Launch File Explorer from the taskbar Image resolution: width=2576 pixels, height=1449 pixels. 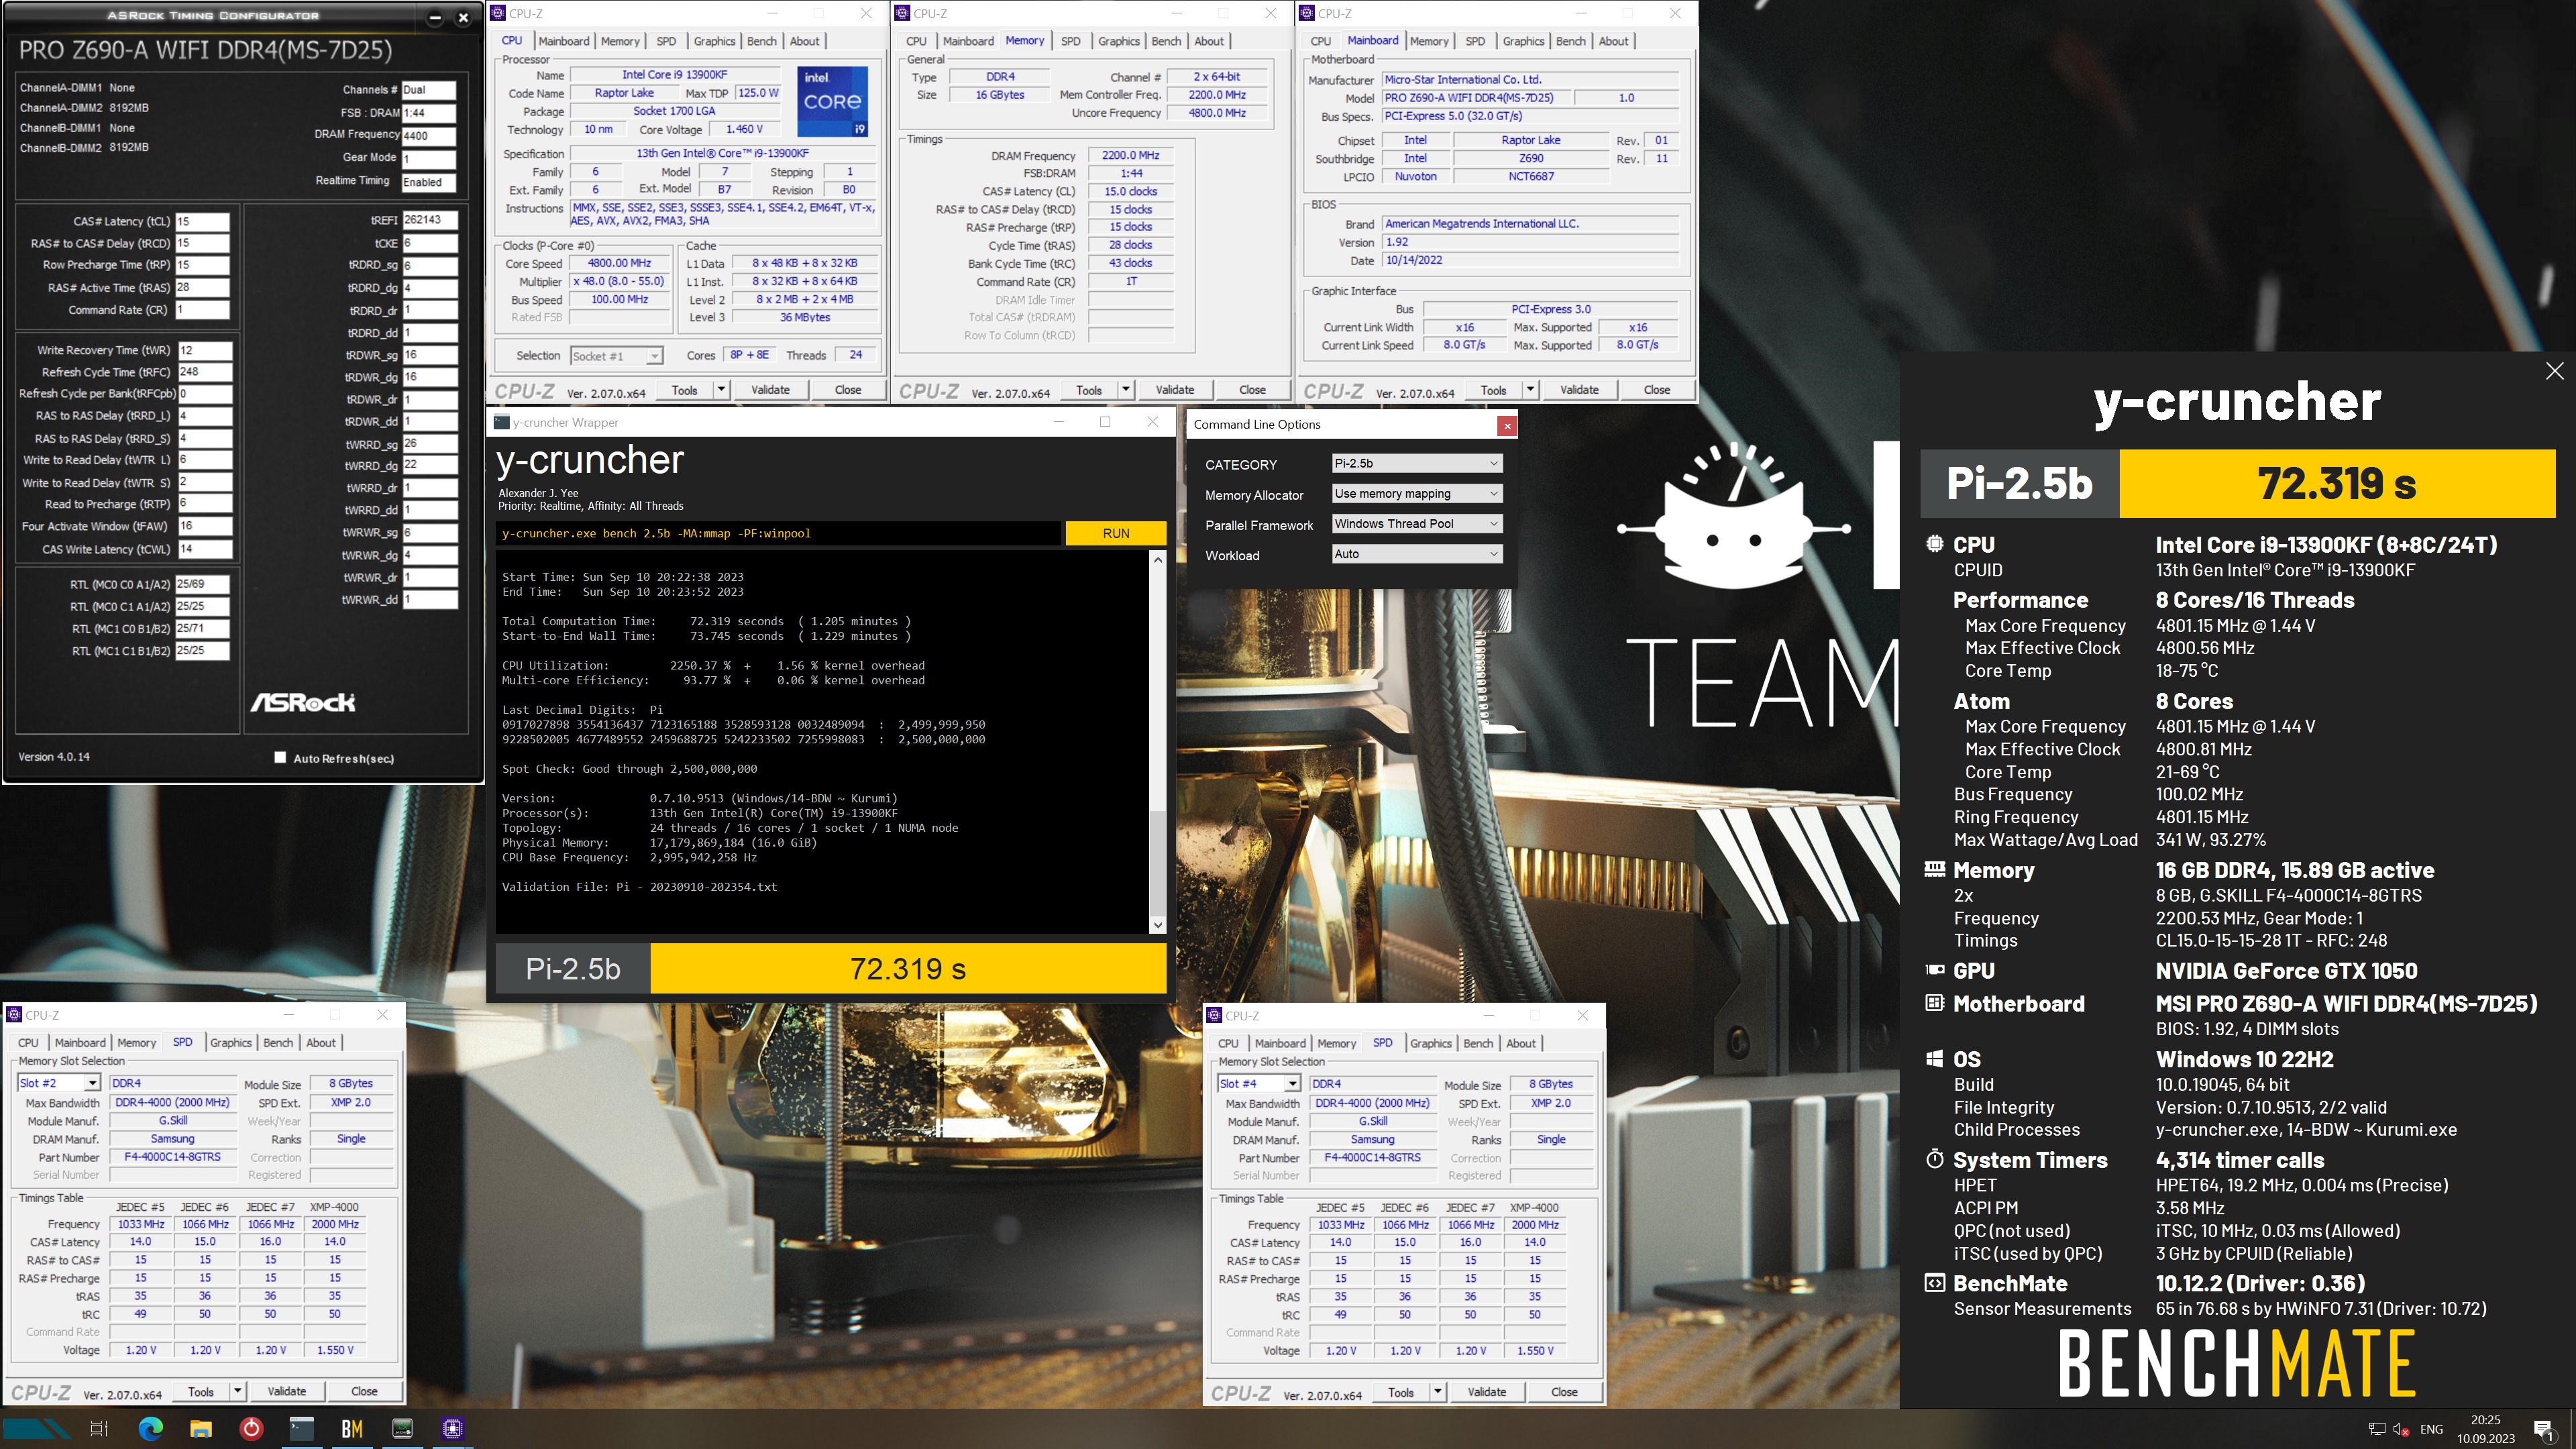point(201,1429)
